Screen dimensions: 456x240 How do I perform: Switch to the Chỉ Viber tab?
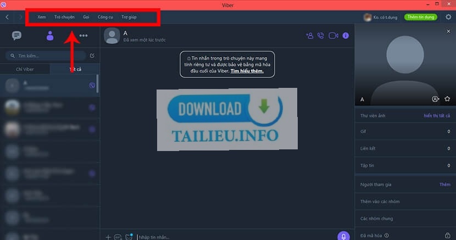25,69
